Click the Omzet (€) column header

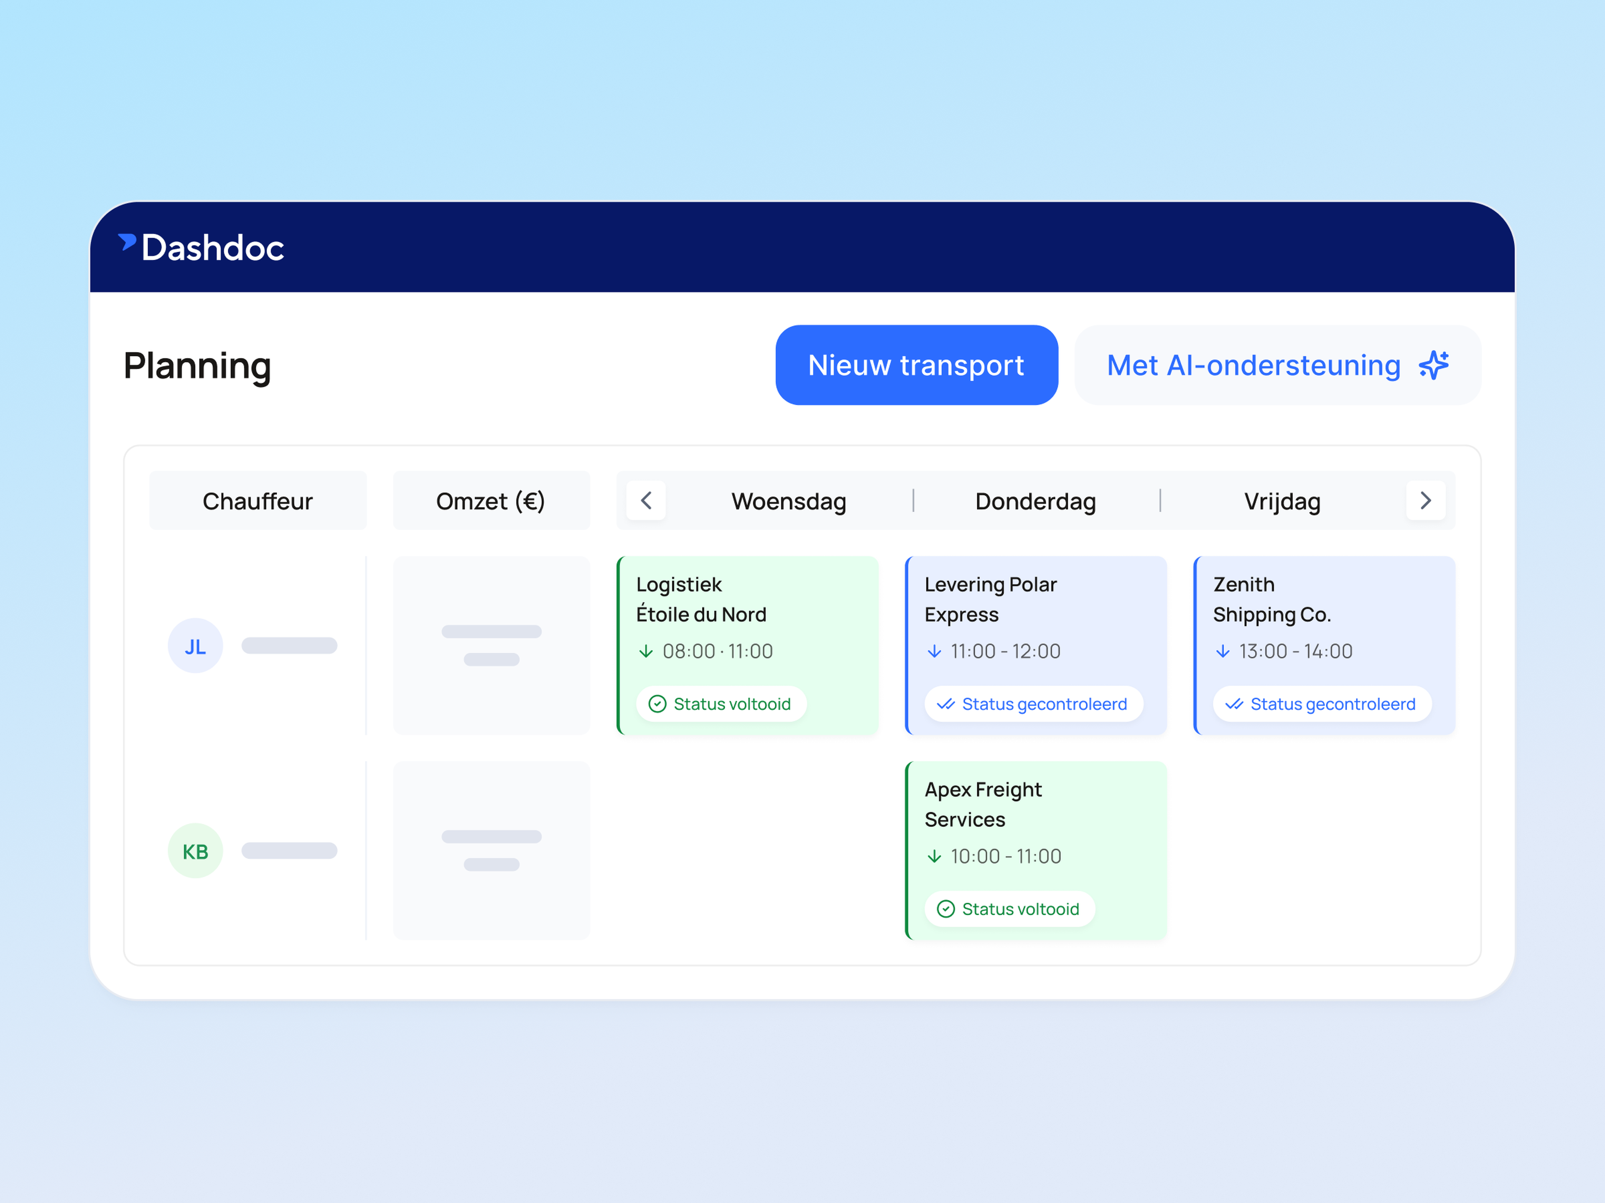(491, 500)
